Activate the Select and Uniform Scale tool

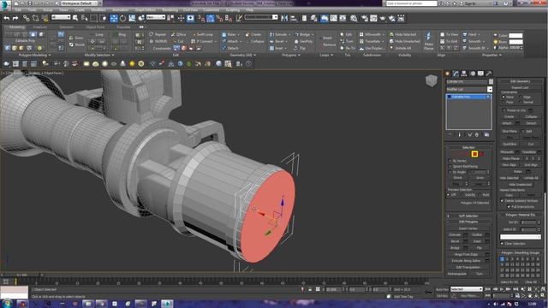tap(132, 18)
